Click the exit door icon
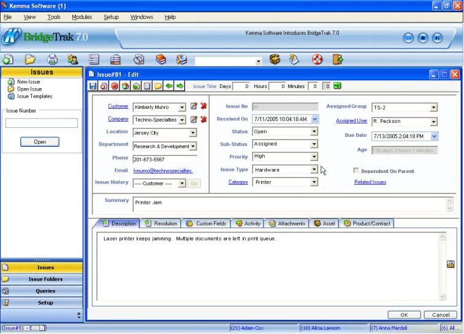This screenshot has height=334, width=464. pos(338,60)
